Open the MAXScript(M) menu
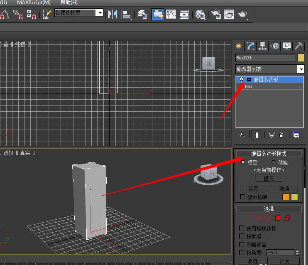The height and width of the screenshot is (265, 308). coord(34,2)
